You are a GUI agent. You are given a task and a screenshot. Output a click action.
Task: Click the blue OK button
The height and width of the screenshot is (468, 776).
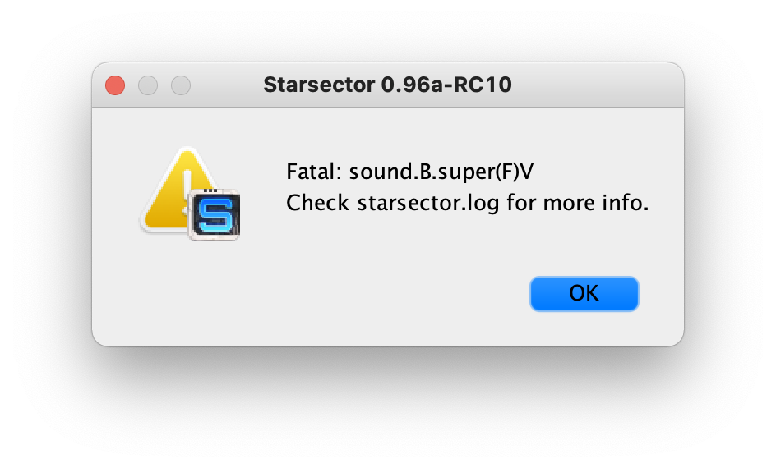tap(584, 294)
